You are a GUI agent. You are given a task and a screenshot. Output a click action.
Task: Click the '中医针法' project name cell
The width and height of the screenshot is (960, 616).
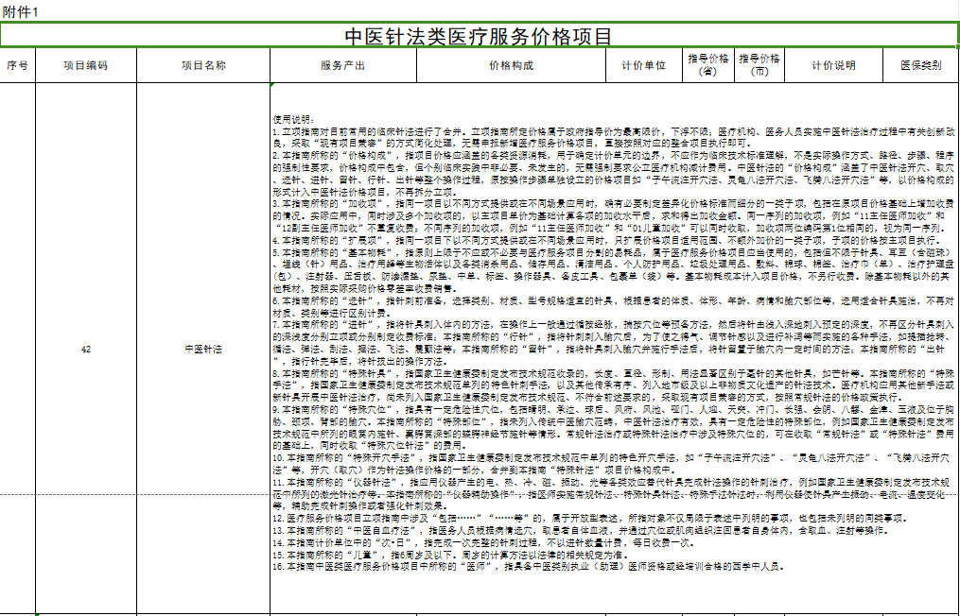coord(203,349)
